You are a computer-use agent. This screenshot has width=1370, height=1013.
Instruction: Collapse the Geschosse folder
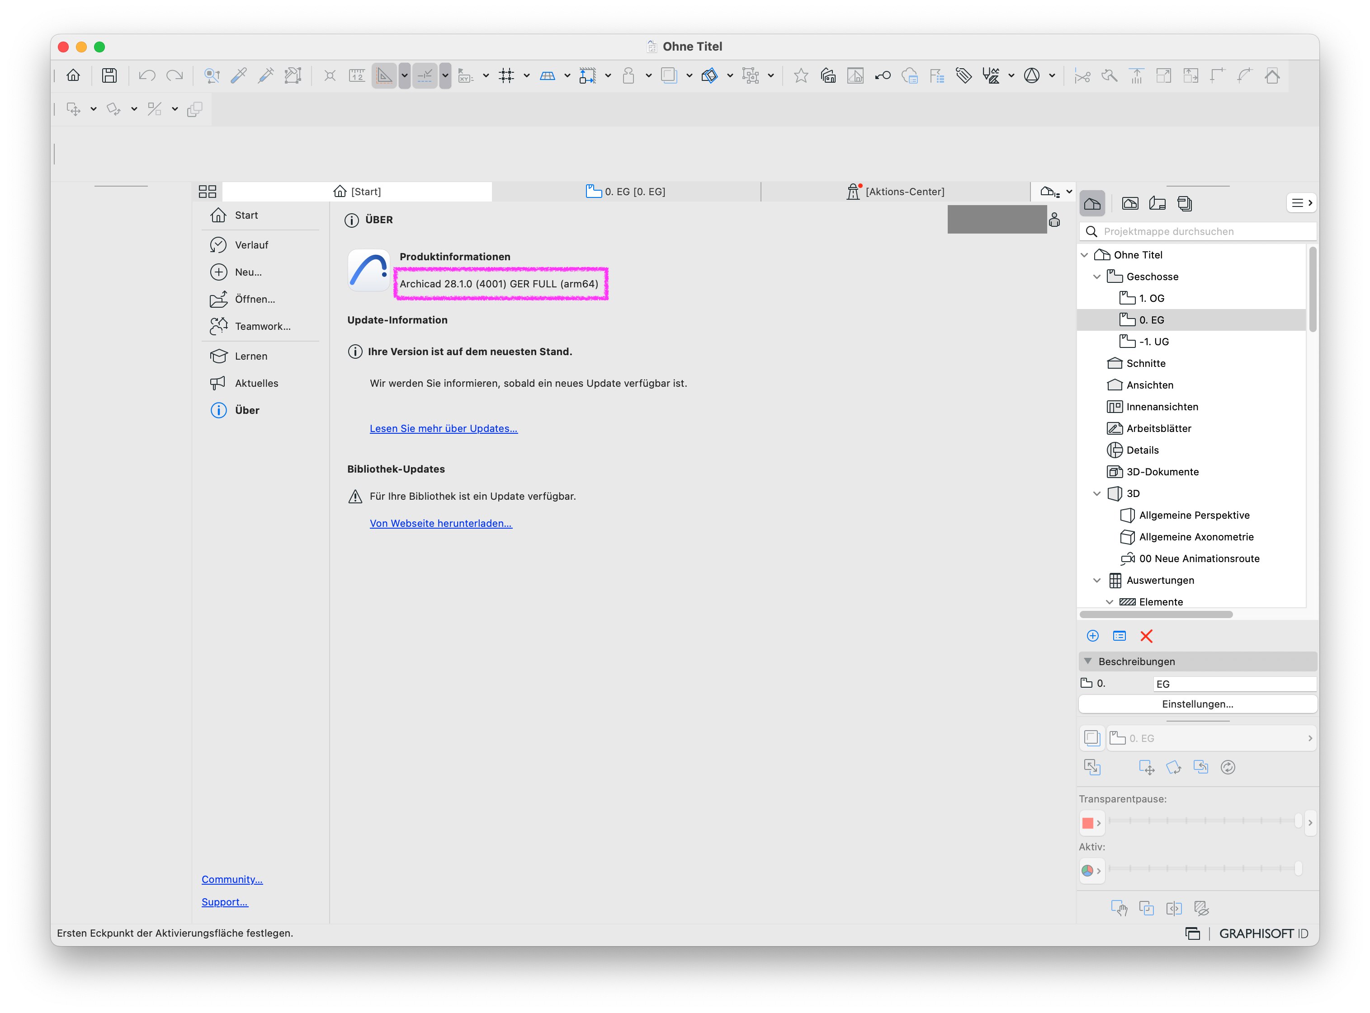tap(1097, 277)
